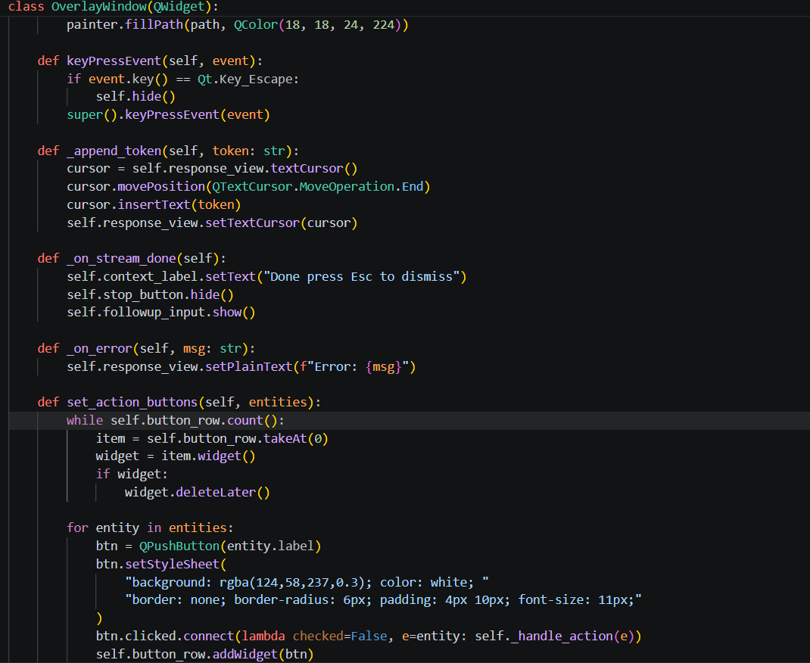Click 'widget.deleteLater()' line
810x663 pixels.
tap(198, 492)
